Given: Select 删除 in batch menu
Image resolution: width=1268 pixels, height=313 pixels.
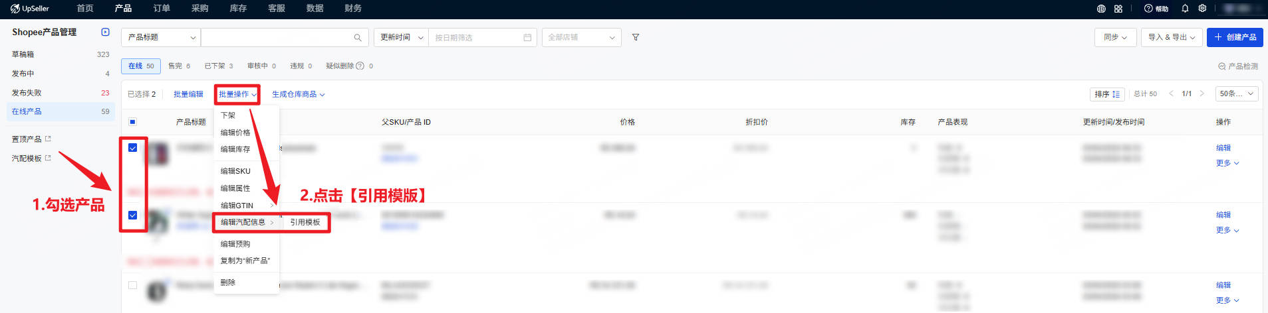Looking at the screenshot, I should tap(246, 282).
